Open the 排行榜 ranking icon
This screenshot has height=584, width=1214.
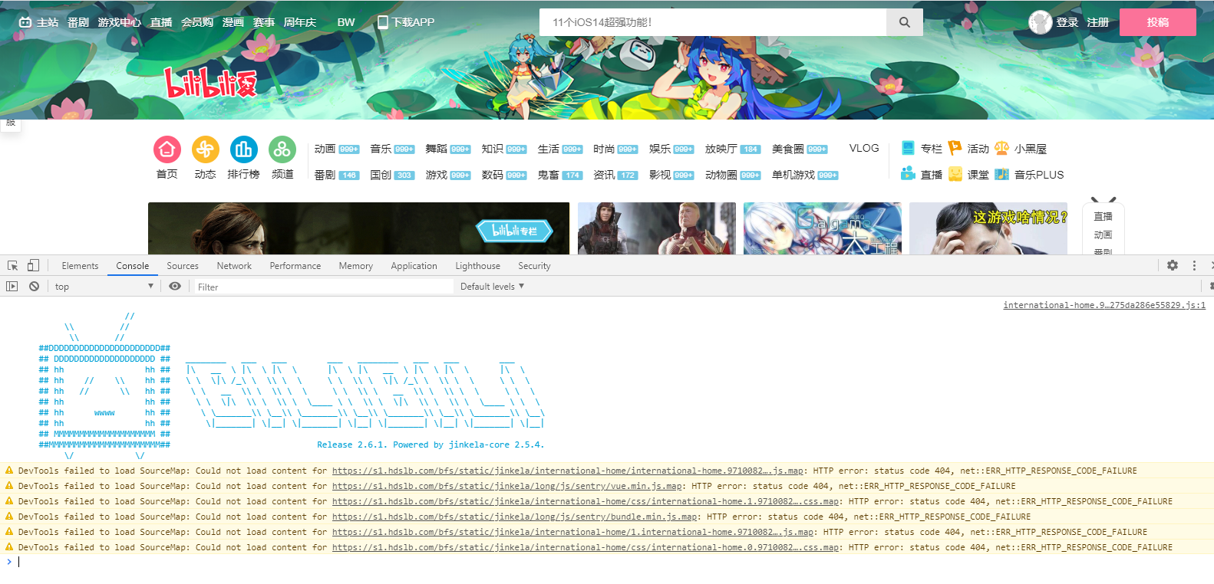pyautogui.click(x=243, y=149)
